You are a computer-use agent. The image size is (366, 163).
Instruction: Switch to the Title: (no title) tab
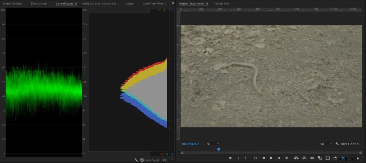coord(221,4)
